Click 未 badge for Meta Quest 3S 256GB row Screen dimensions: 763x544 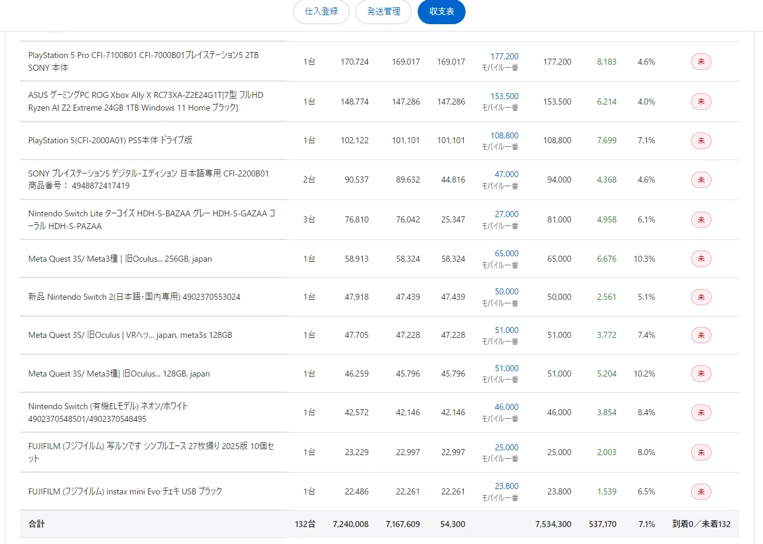(x=701, y=259)
